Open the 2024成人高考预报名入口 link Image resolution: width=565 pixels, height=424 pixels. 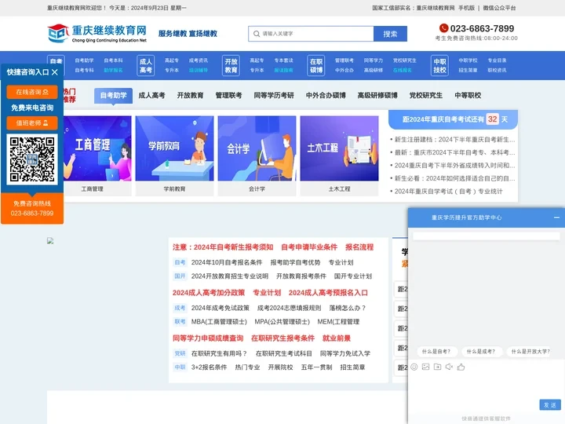tap(328, 293)
